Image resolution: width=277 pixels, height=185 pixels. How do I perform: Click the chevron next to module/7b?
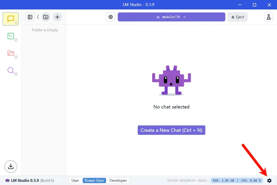pyautogui.click(x=184, y=17)
